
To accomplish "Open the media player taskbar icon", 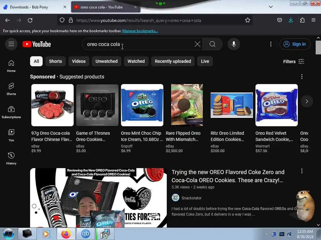I will click(x=46, y=234).
